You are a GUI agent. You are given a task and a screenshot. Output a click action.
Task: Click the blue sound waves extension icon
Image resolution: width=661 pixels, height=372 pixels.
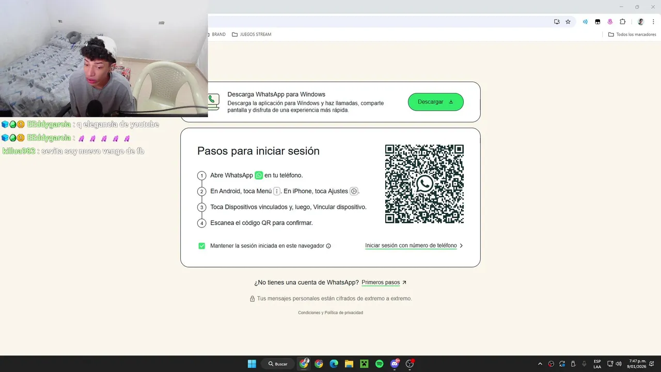click(x=585, y=22)
